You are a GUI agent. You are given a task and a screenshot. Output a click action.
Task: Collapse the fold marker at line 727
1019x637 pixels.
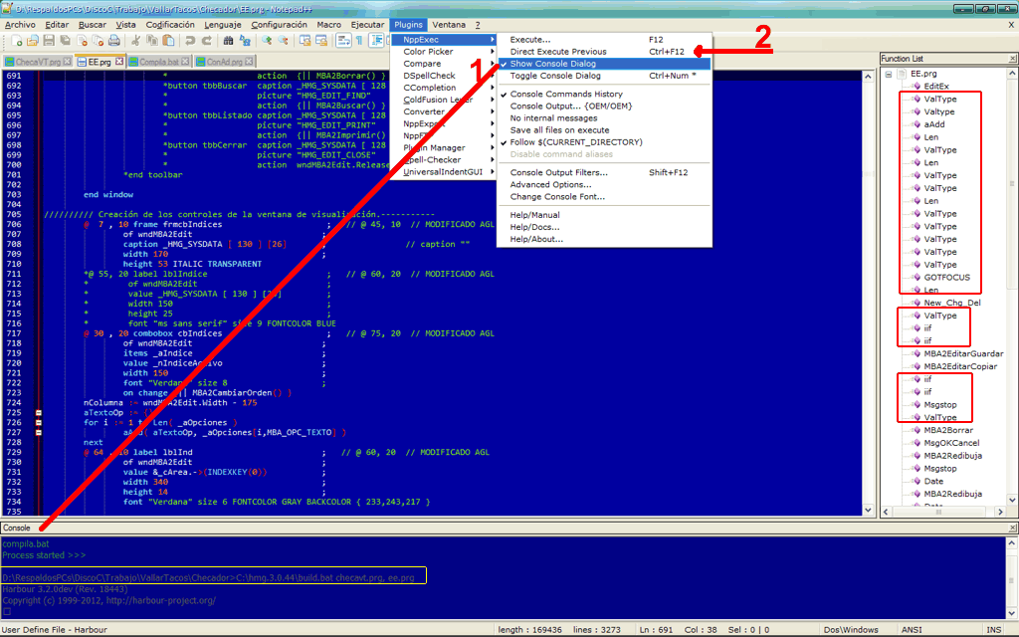pyautogui.click(x=39, y=432)
